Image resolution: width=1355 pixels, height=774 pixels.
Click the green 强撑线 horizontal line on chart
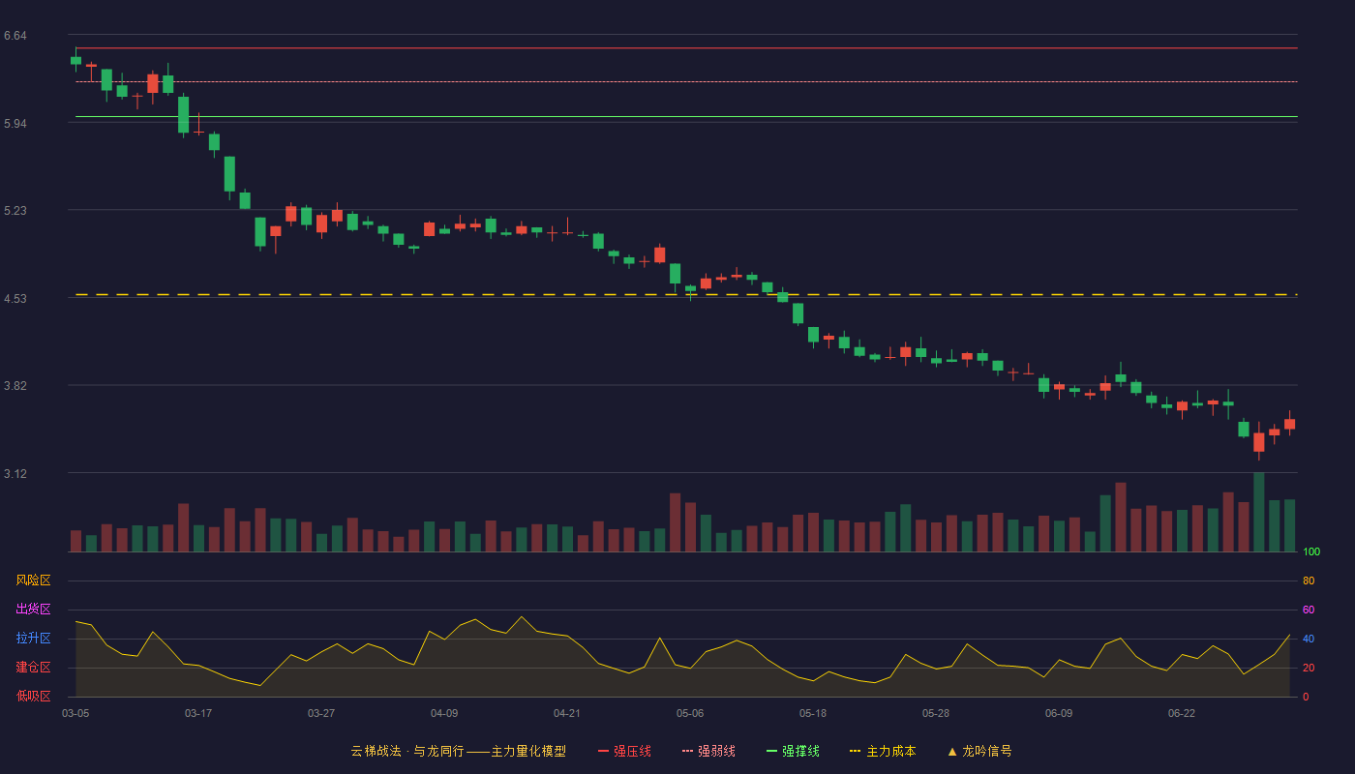point(686,116)
